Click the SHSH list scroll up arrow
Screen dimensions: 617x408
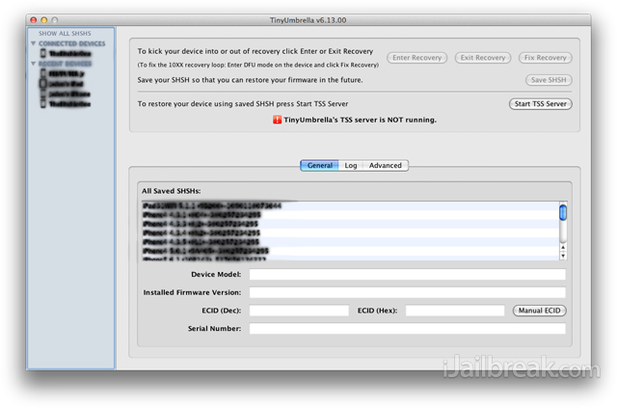[563, 247]
